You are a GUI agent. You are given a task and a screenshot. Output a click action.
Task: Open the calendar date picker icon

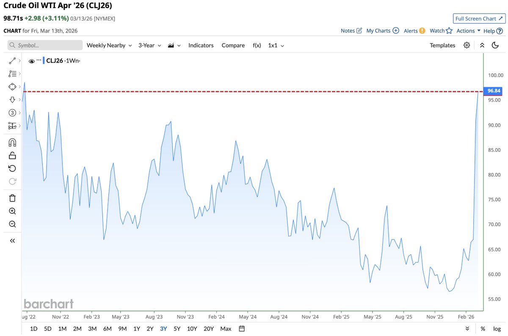(241, 328)
